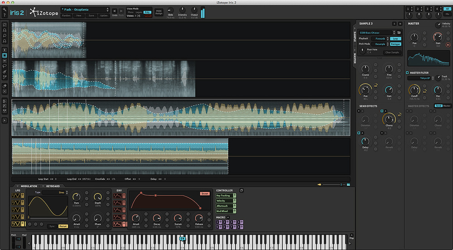Select the Mix view button

448,14
